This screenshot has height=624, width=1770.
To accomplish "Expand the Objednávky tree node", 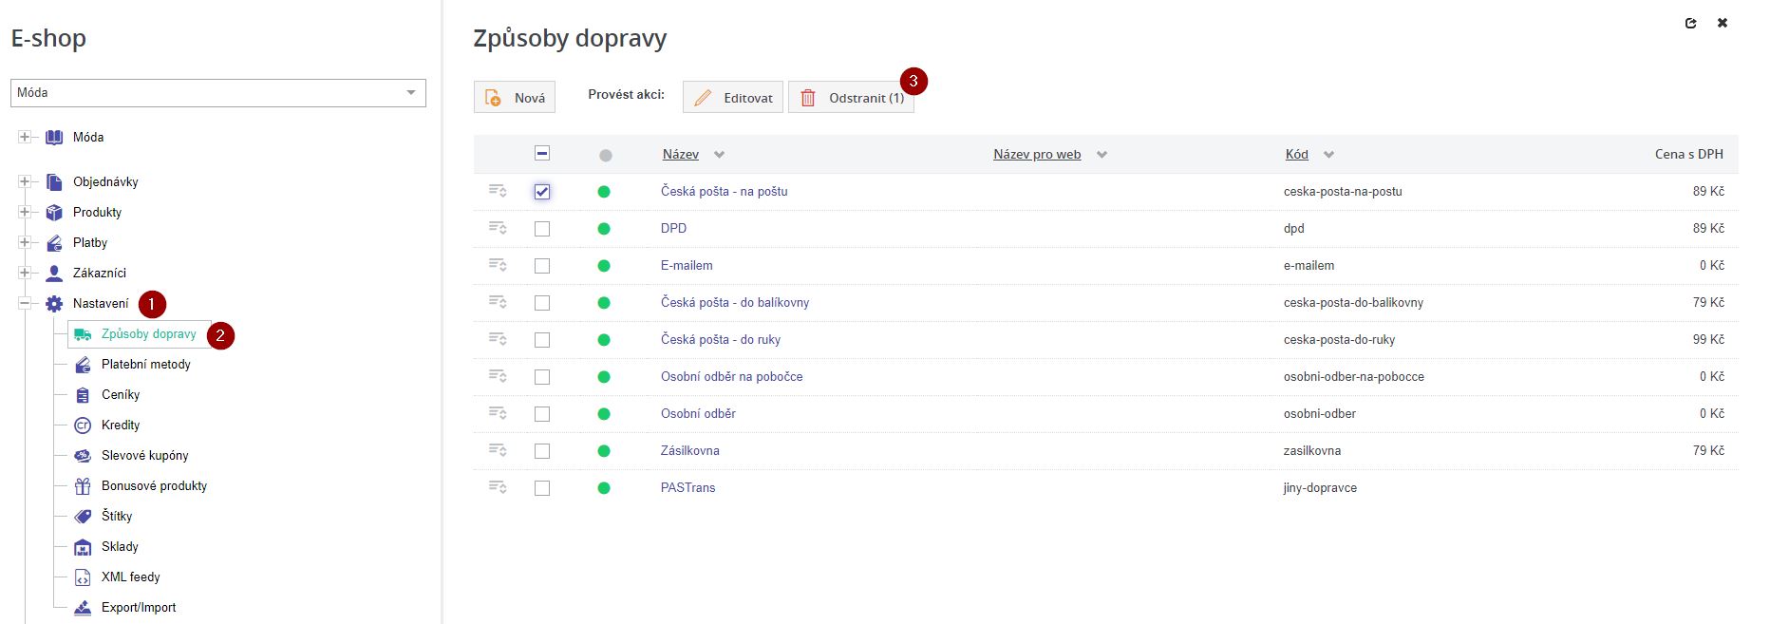I will 25,181.
